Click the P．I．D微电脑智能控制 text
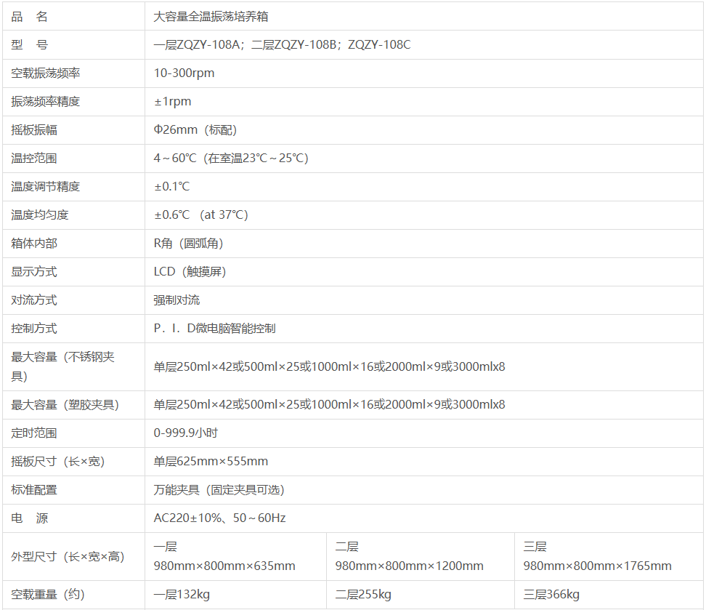This screenshot has width=706, height=610. 214,328
